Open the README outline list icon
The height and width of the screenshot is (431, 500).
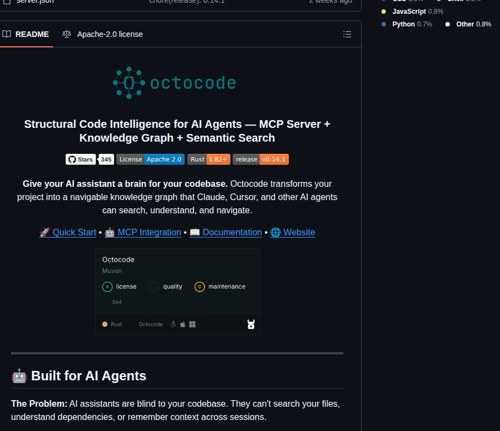[x=347, y=34]
